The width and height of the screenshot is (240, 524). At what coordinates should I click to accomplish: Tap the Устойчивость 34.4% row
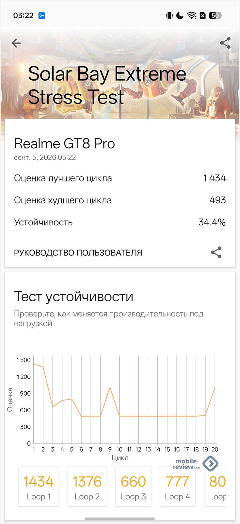(x=120, y=222)
